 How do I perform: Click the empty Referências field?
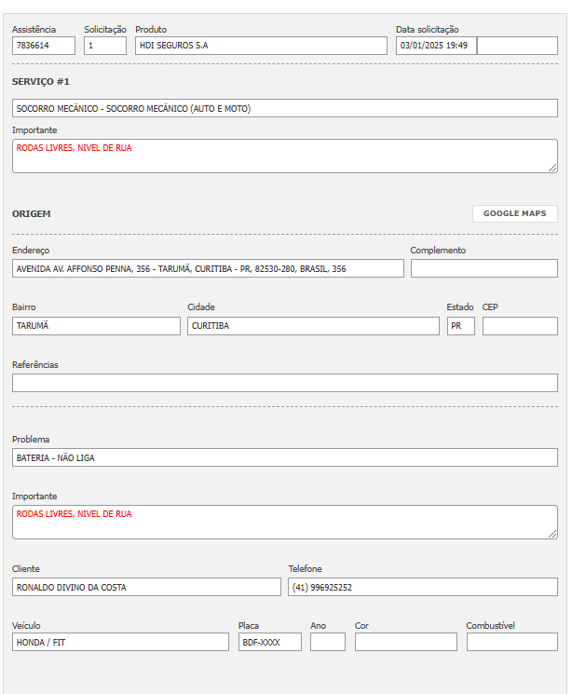(x=284, y=383)
